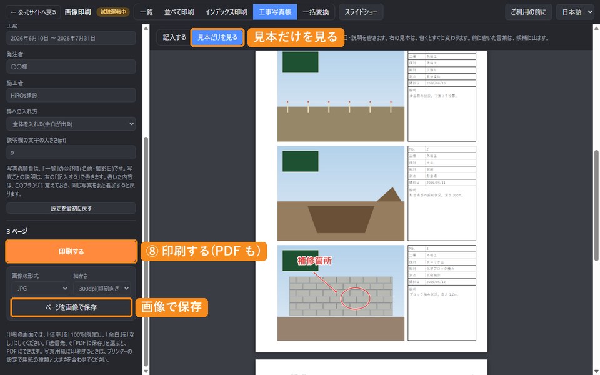Click 設定を最初に戻す reset button

(x=71, y=209)
